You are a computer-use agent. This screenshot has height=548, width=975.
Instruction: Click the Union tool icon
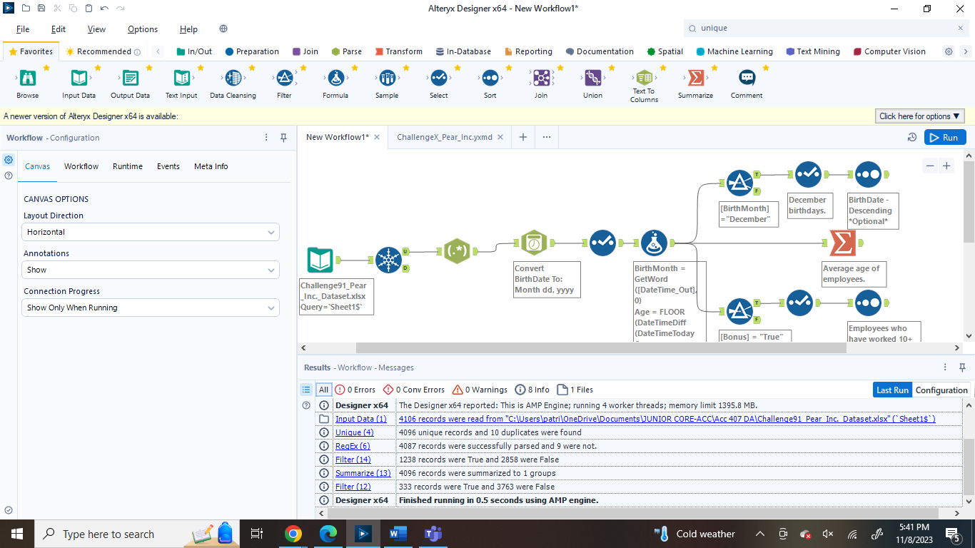(592, 78)
